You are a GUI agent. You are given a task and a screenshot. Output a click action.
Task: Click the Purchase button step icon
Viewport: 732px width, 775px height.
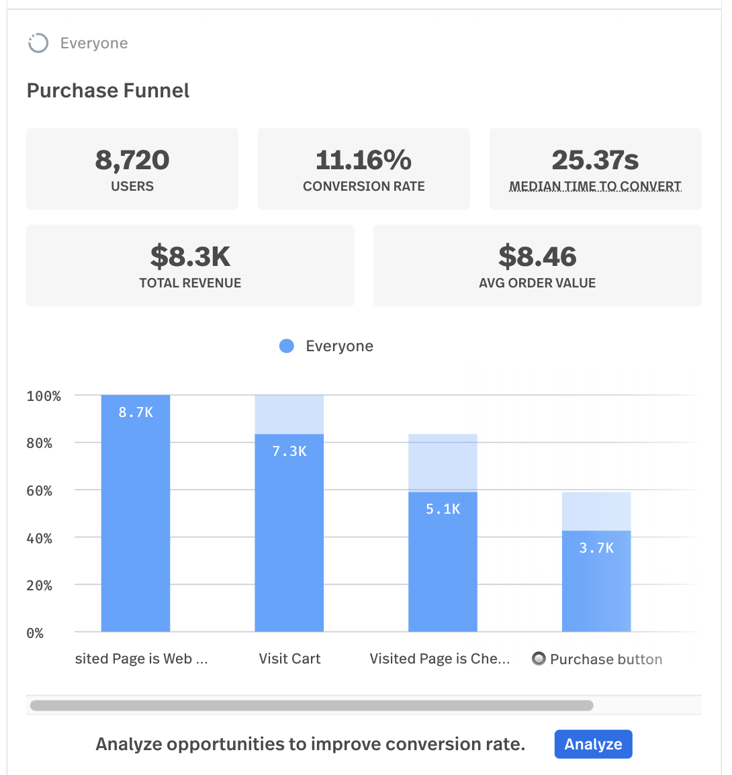(x=539, y=659)
